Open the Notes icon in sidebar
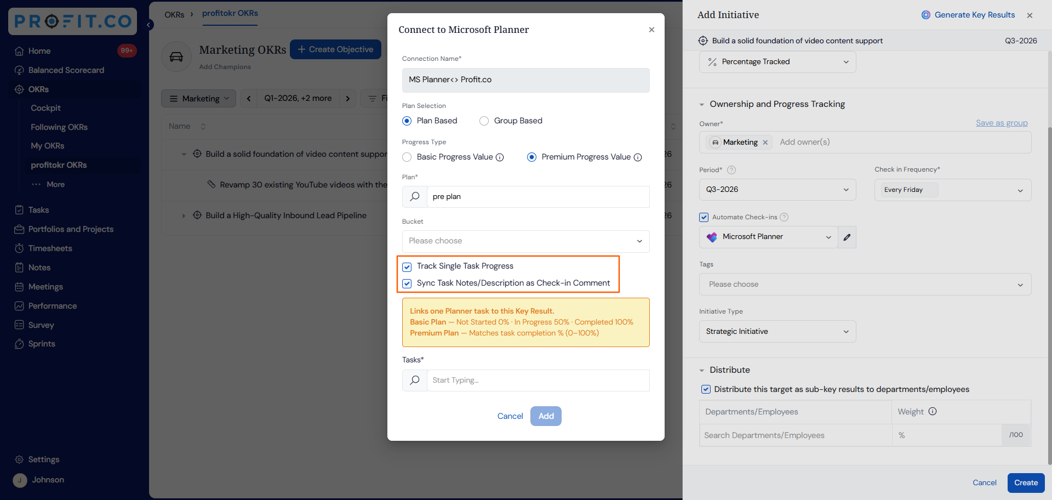 [19, 268]
